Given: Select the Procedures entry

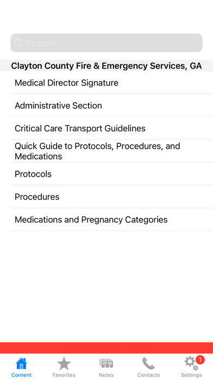Looking at the screenshot, I should (112, 197).
